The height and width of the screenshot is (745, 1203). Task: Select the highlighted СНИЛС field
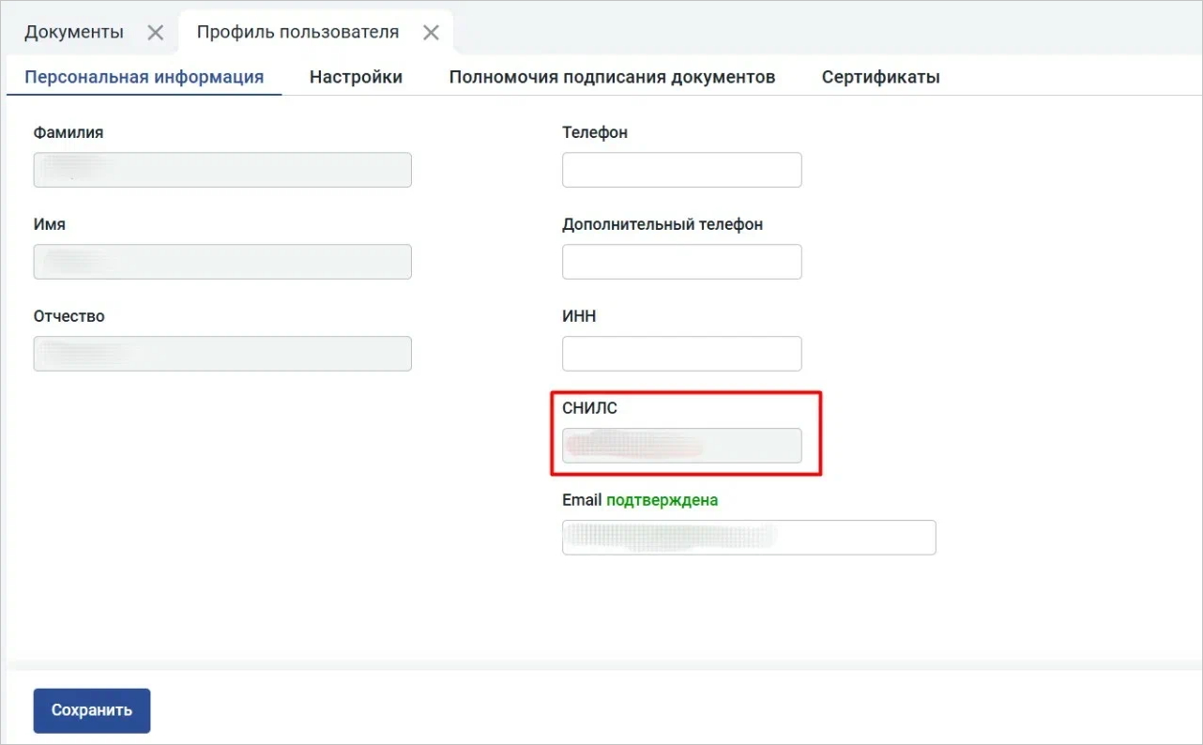681,446
